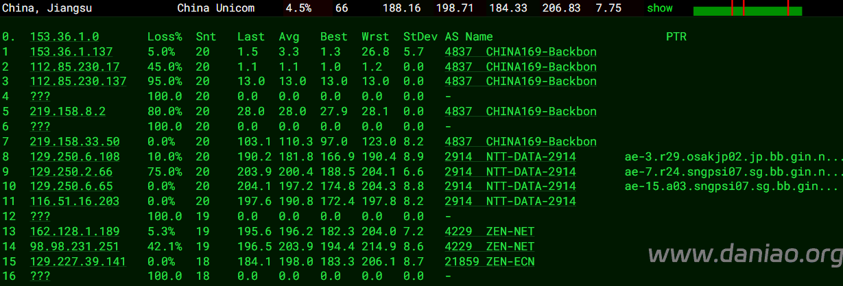Open IP link 116.51.16.203

click(x=75, y=202)
